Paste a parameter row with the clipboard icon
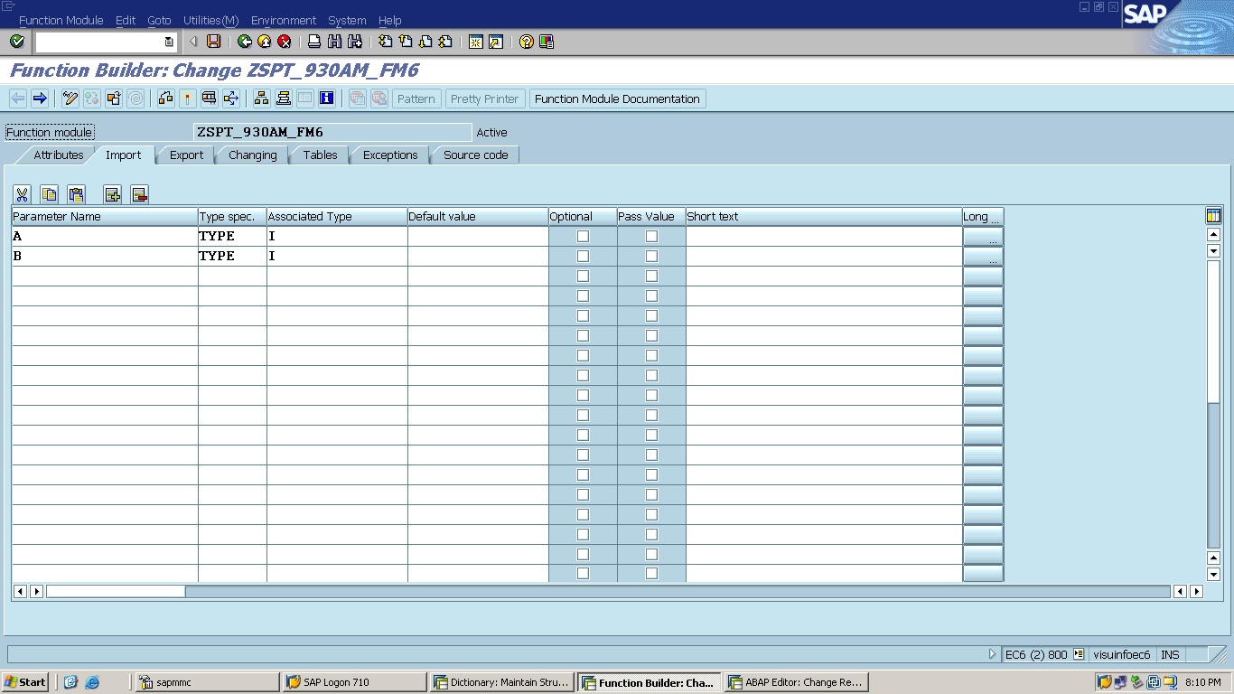 coord(76,194)
